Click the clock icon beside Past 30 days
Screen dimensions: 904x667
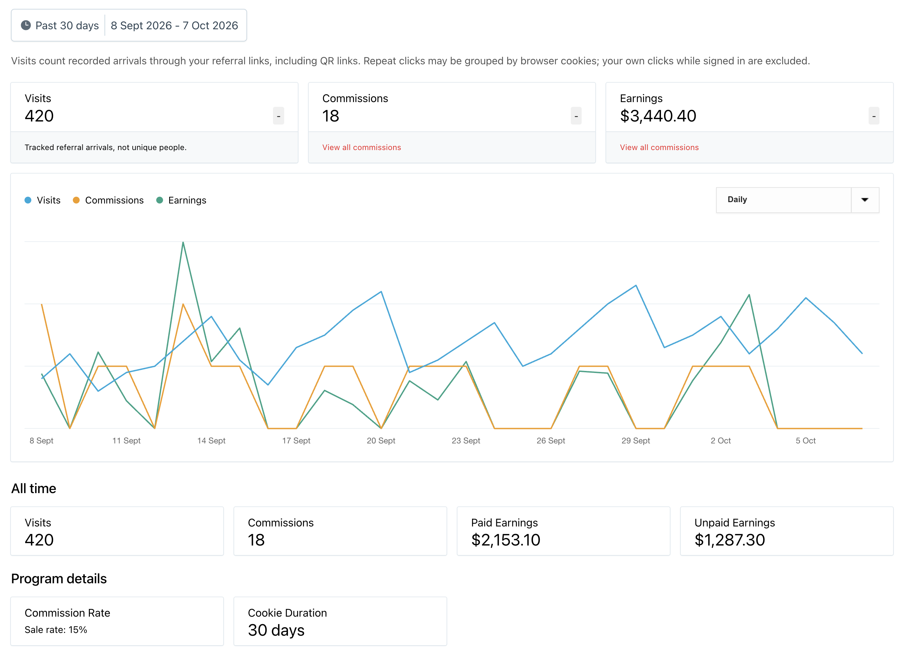point(26,25)
